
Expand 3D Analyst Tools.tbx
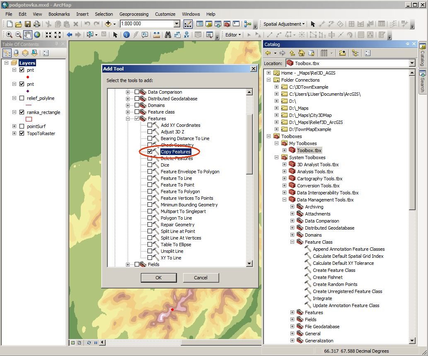(284, 165)
